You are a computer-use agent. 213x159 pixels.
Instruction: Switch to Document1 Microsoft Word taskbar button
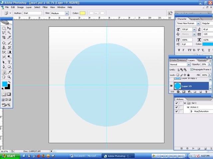pos(85,156)
